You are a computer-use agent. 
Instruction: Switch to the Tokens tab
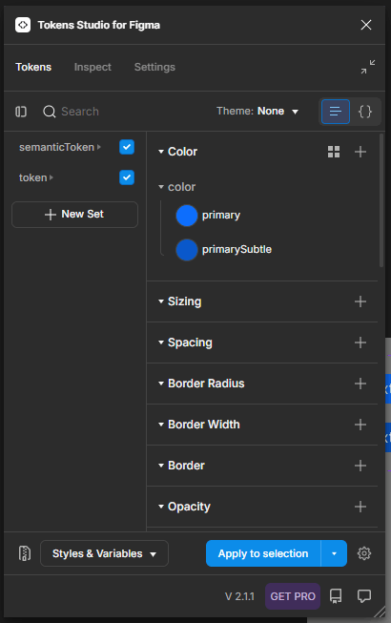33,67
